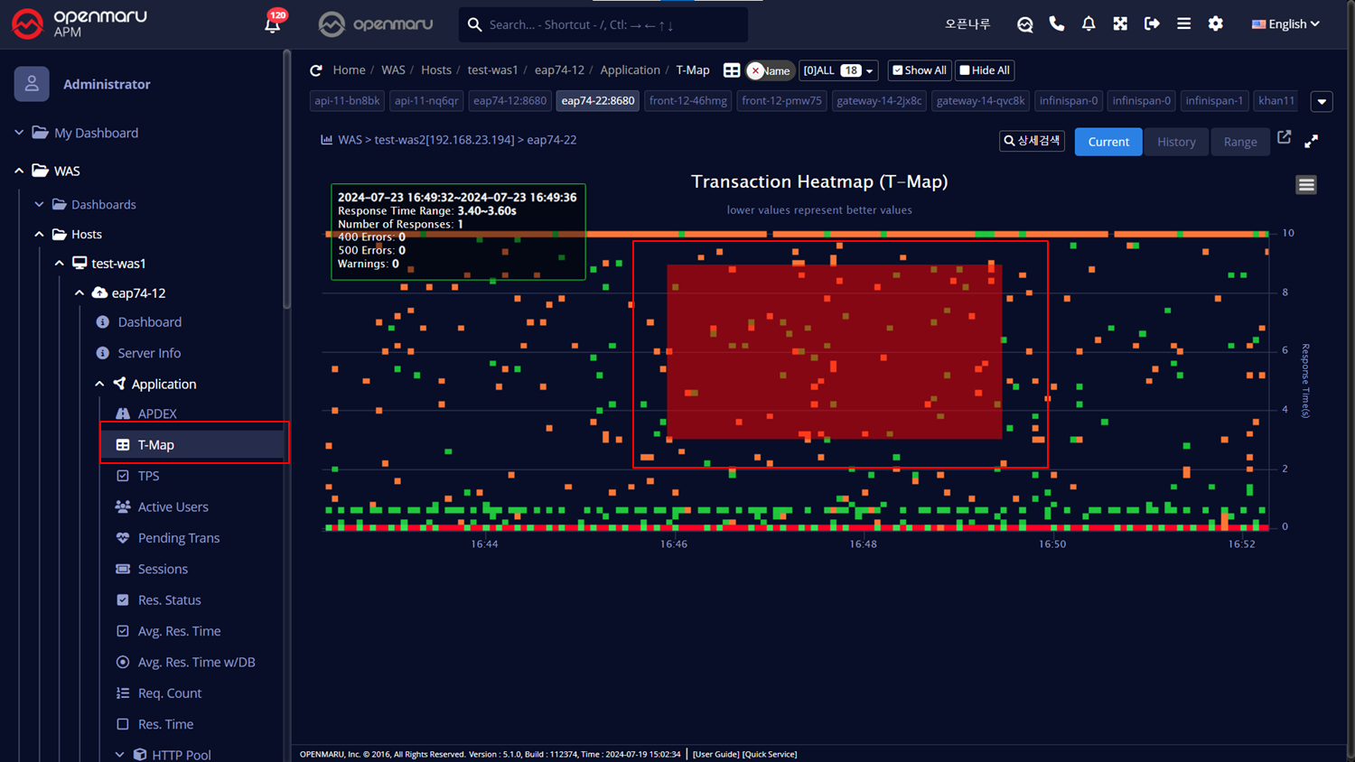Click the logout icon in top bar
Viewport: 1355px width, 762px height.
1152,24
